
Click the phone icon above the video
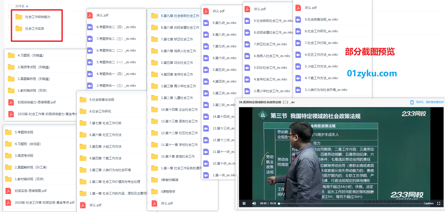pyautogui.click(x=412, y=102)
